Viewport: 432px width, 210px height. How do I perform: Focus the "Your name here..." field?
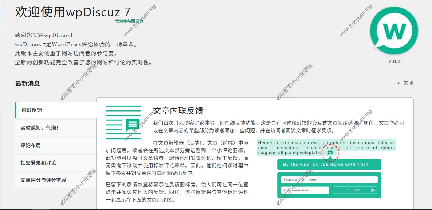coord(305,190)
